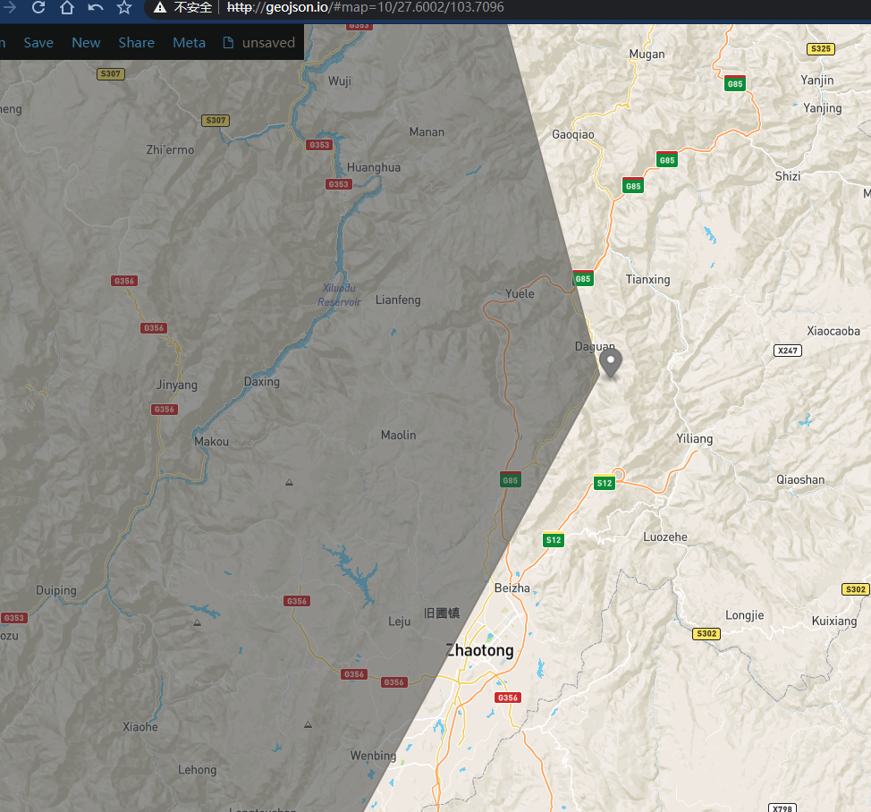Click the not-secure warning triangle icon
This screenshot has width=871, height=812.
click(x=159, y=8)
